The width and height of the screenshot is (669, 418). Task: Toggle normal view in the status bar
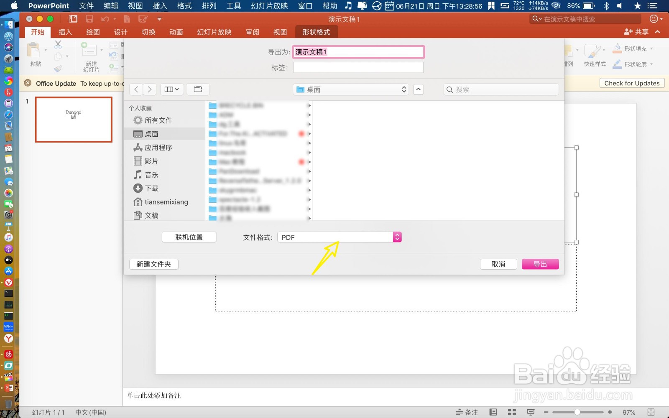[x=493, y=412]
